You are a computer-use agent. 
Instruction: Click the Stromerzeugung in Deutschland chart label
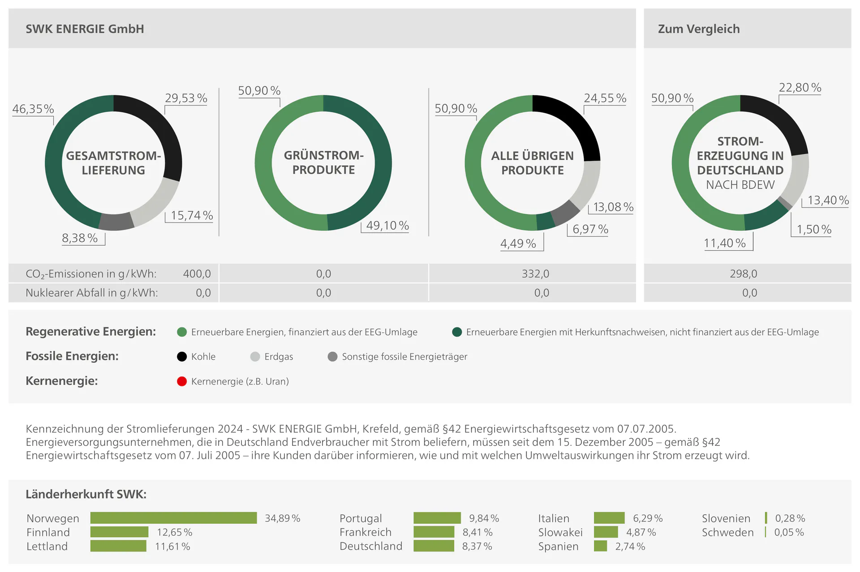(x=740, y=163)
